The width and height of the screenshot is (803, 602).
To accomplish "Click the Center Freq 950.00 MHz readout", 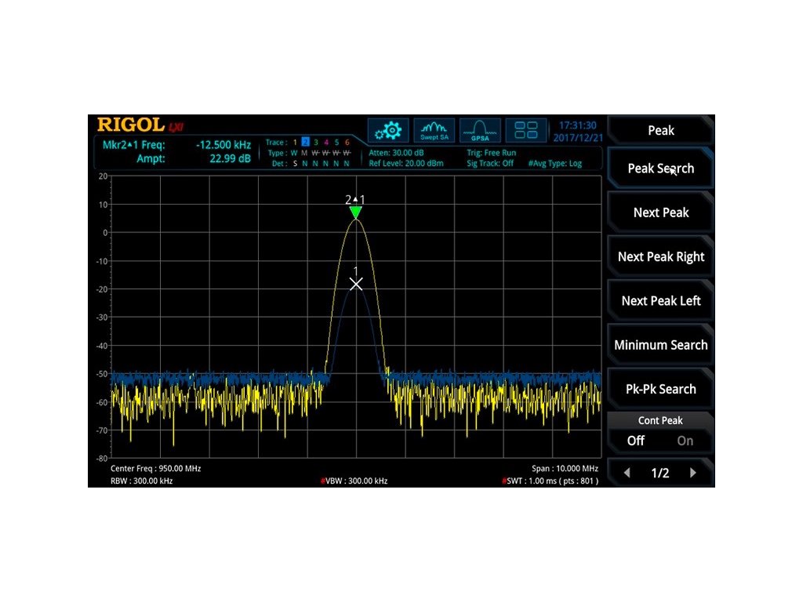I will [156, 469].
